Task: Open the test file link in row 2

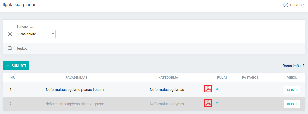Action: point(218,103)
